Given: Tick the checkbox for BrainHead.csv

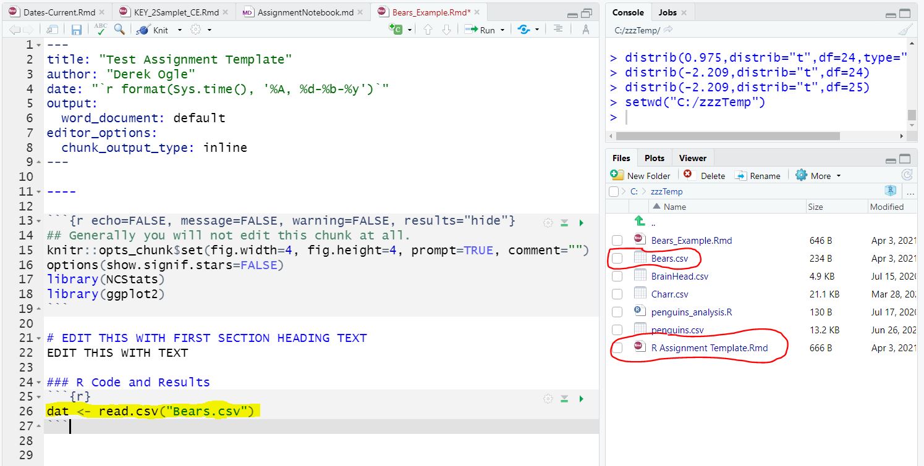Looking at the screenshot, I should pos(617,276).
